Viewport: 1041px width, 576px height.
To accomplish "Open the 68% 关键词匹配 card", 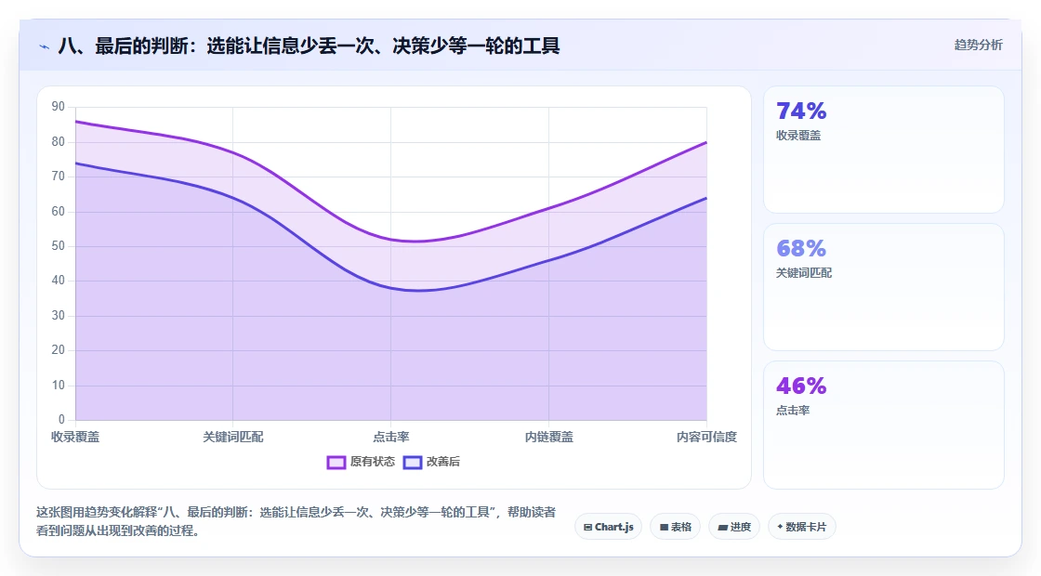I will click(x=884, y=287).
